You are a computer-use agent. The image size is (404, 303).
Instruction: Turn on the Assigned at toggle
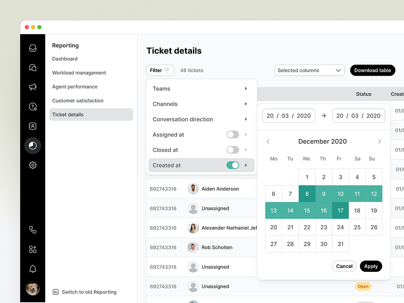233,135
